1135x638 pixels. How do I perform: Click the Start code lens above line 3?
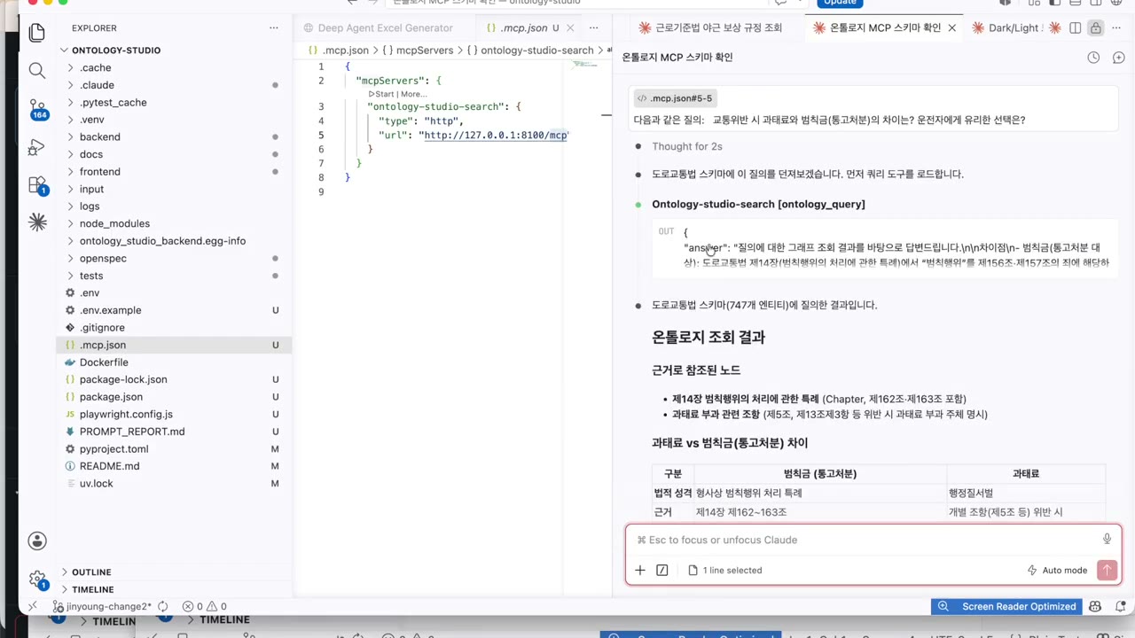point(383,94)
